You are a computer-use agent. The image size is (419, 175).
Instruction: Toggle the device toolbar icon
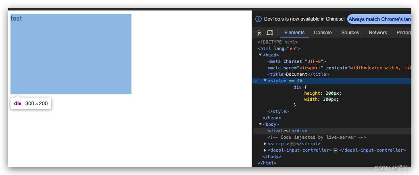[270, 33]
